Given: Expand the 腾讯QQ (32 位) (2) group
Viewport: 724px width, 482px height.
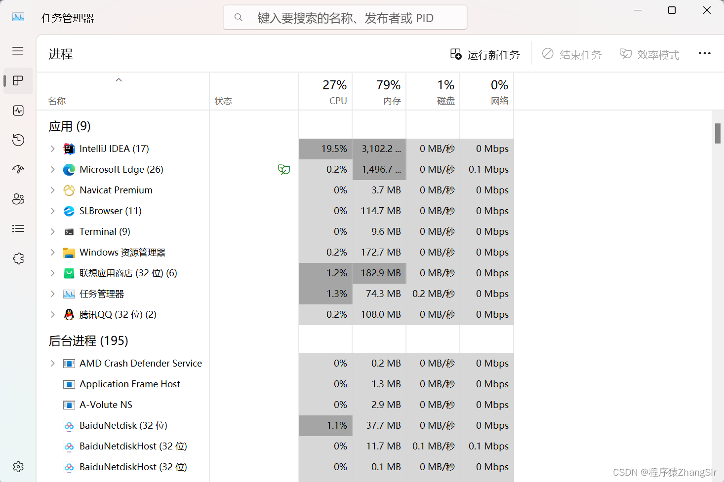Looking at the screenshot, I should [x=53, y=314].
